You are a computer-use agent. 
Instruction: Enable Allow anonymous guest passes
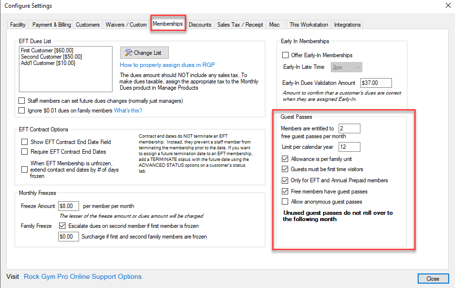click(x=285, y=202)
